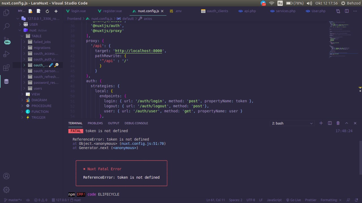Create a new terminal with plus icon
The height and width of the screenshot is (203, 362).
(x=321, y=123)
